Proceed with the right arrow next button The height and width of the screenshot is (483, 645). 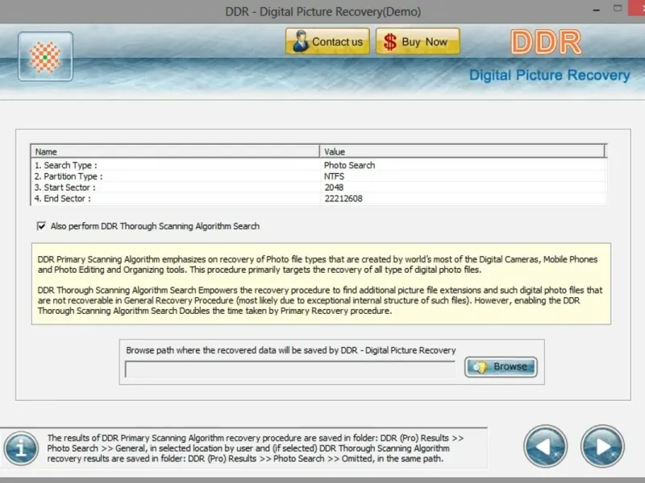coord(602,446)
